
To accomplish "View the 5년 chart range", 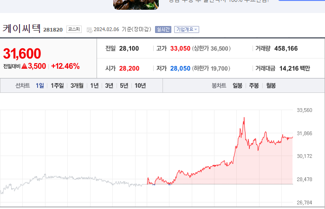I will pyautogui.click(x=124, y=85).
